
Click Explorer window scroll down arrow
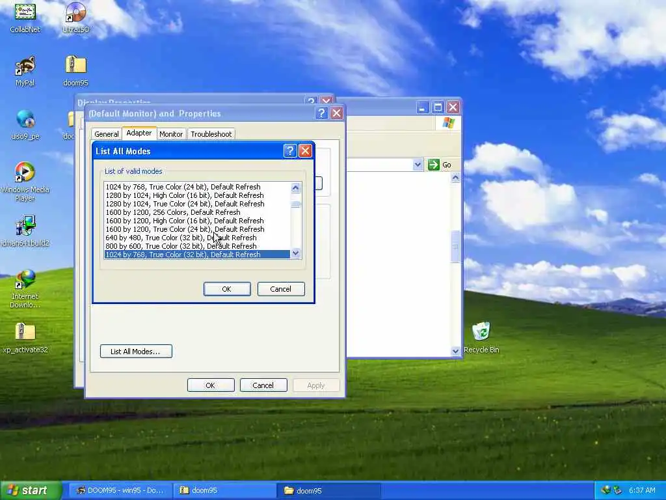(x=455, y=351)
